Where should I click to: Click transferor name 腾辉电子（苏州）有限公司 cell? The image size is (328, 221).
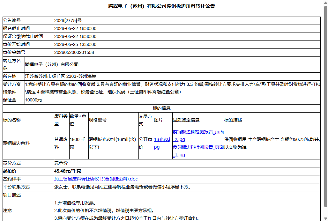coord(172,65)
